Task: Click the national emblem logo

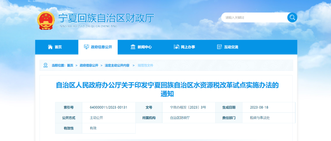Action: coord(46,20)
